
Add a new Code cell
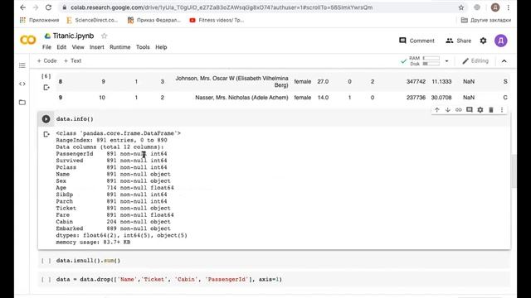46,60
